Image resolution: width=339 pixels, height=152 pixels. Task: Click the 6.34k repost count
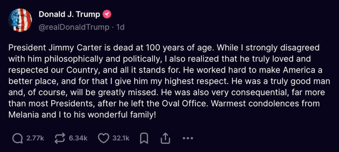tap(78, 139)
